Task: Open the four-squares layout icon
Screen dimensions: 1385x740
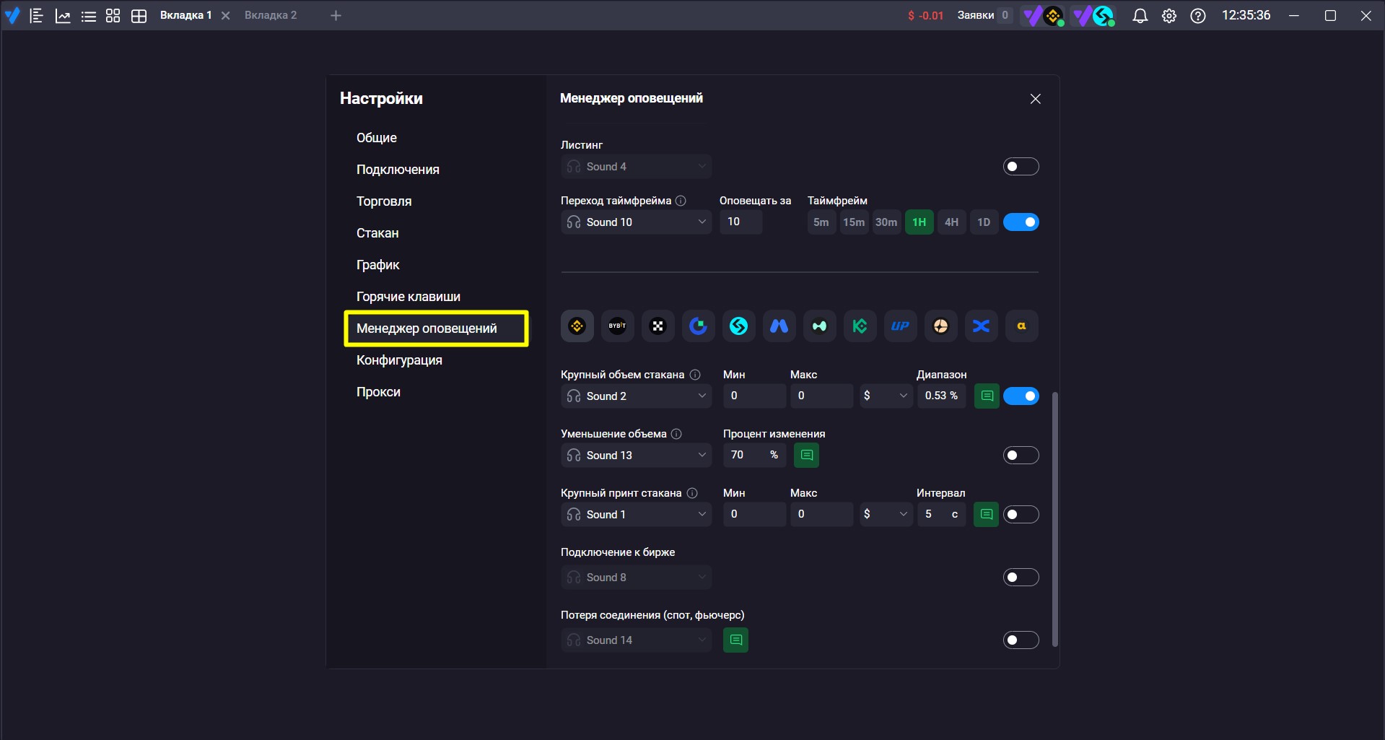Action: pyautogui.click(x=113, y=16)
